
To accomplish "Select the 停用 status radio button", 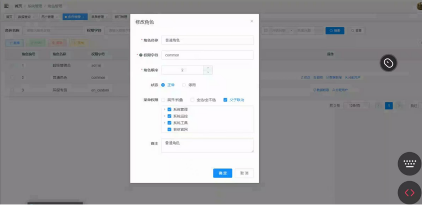I will pyautogui.click(x=184, y=85).
